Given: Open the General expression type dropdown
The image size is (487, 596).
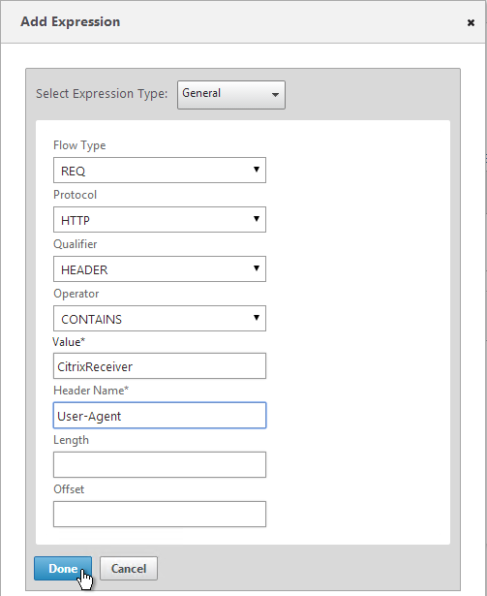Looking at the screenshot, I should (x=231, y=95).
